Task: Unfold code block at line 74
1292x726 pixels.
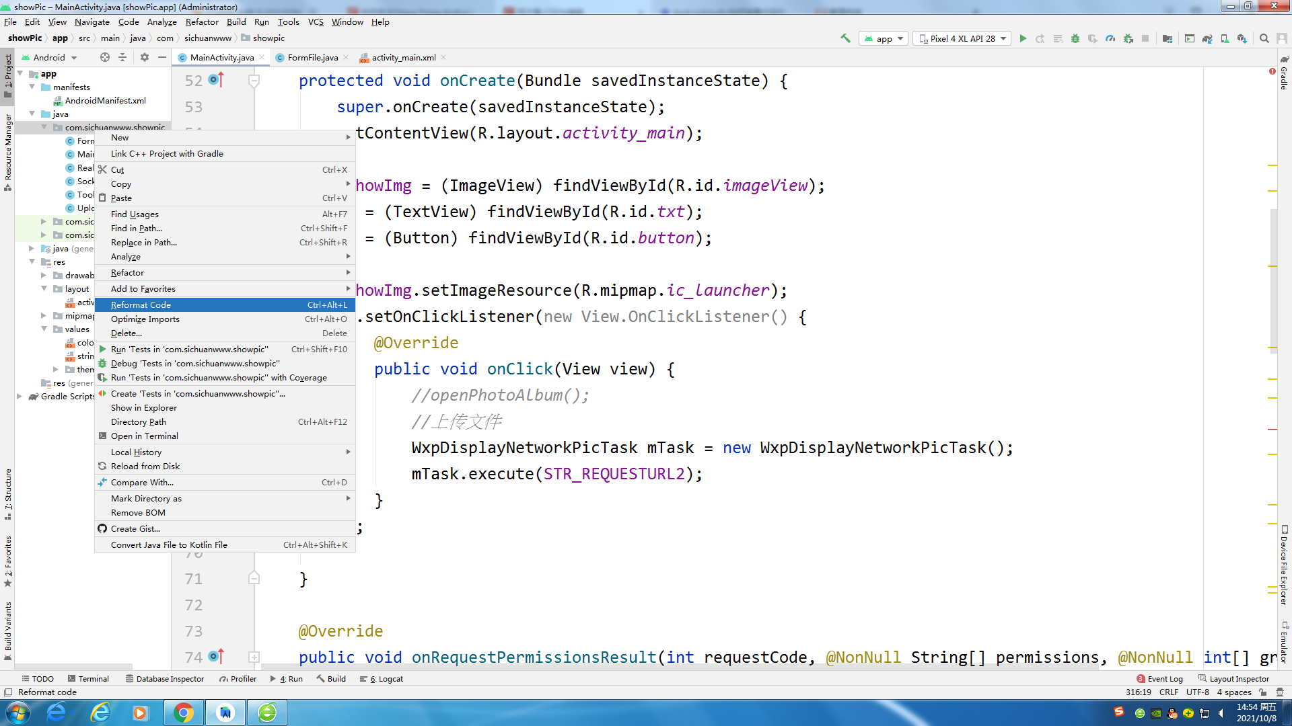Action: pos(254,657)
